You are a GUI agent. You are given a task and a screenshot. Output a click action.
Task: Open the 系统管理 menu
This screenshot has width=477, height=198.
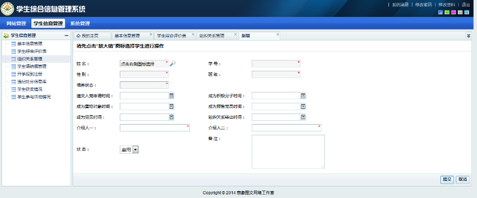tap(80, 24)
